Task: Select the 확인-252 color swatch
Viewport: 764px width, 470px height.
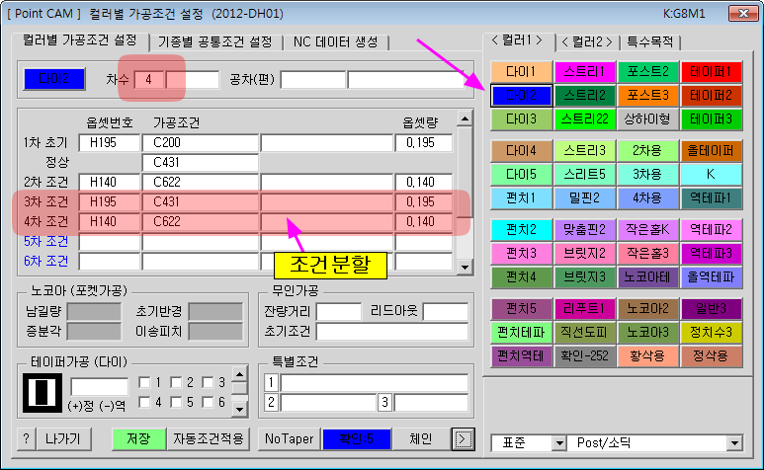Action: point(584,356)
